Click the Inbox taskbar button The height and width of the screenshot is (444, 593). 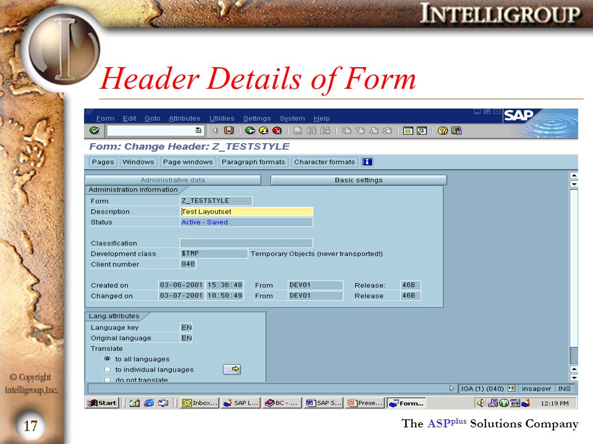(x=200, y=403)
